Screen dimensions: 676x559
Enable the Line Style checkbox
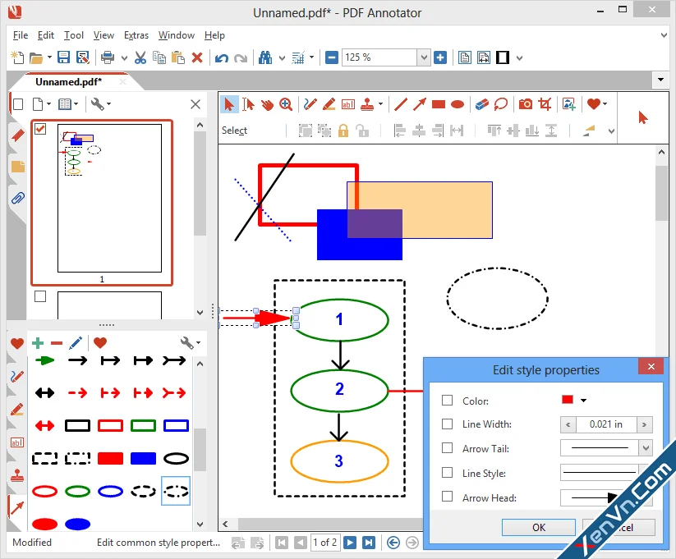[447, 473]
